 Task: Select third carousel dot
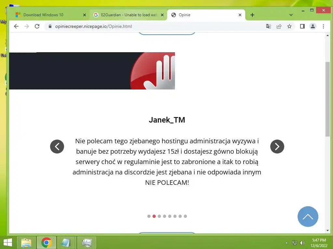click(x=159, y=216)
